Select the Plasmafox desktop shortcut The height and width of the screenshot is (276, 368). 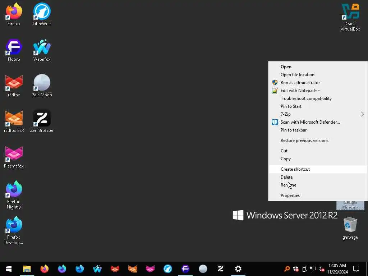(14, 157)
